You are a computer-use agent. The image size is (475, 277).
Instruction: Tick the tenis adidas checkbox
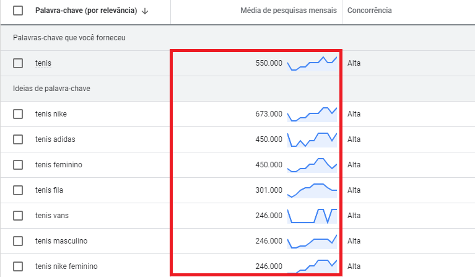[18, 139]
